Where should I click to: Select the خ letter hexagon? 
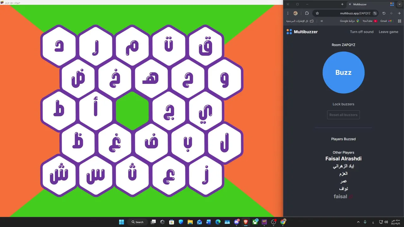pos(115,79)
